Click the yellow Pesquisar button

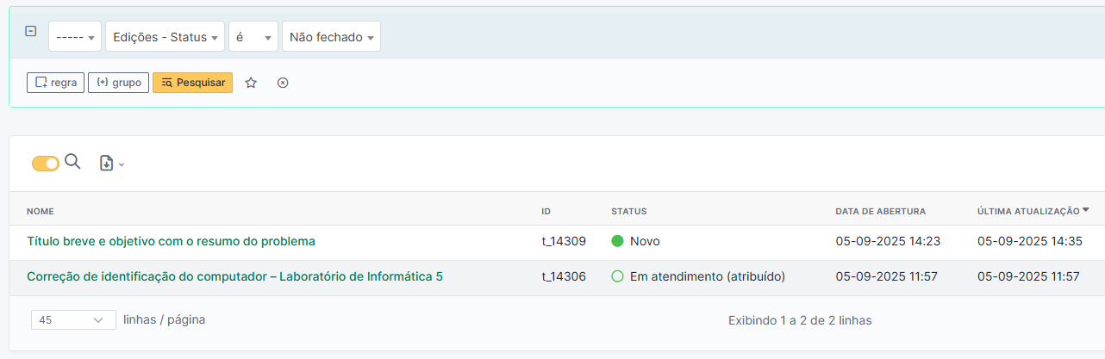(192, 83)
